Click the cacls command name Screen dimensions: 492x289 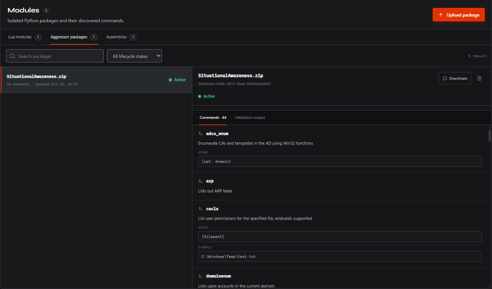tap(212, 209)
